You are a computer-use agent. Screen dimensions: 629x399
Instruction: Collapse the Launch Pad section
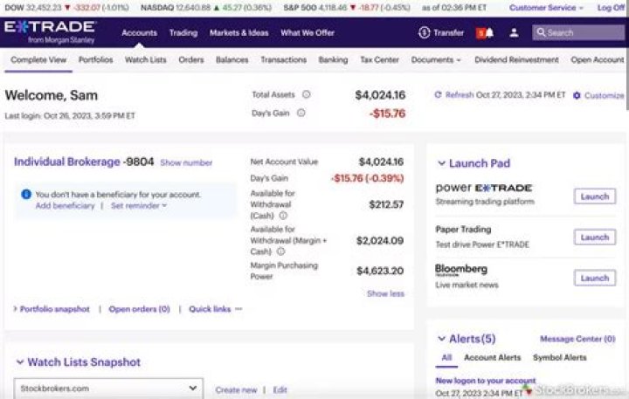441,163
